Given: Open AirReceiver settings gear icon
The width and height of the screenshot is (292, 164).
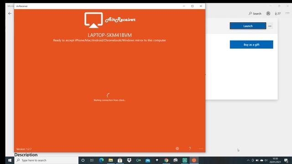Looking at the screenshot, I should 177,149.
